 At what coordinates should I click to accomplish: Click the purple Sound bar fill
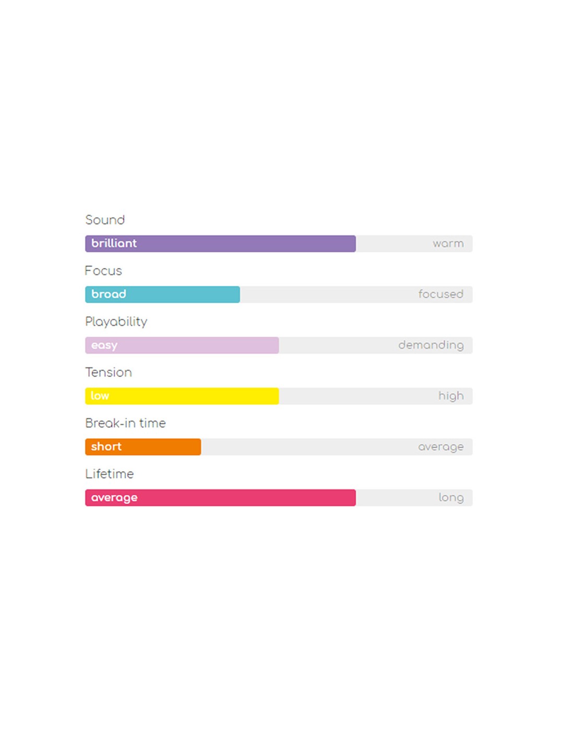(x=220, y=244)
